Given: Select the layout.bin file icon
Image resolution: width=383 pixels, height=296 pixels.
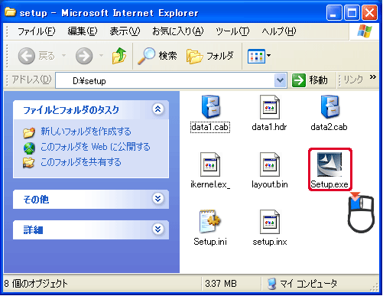Looking at the screenshot, I should tap(269, 164).
